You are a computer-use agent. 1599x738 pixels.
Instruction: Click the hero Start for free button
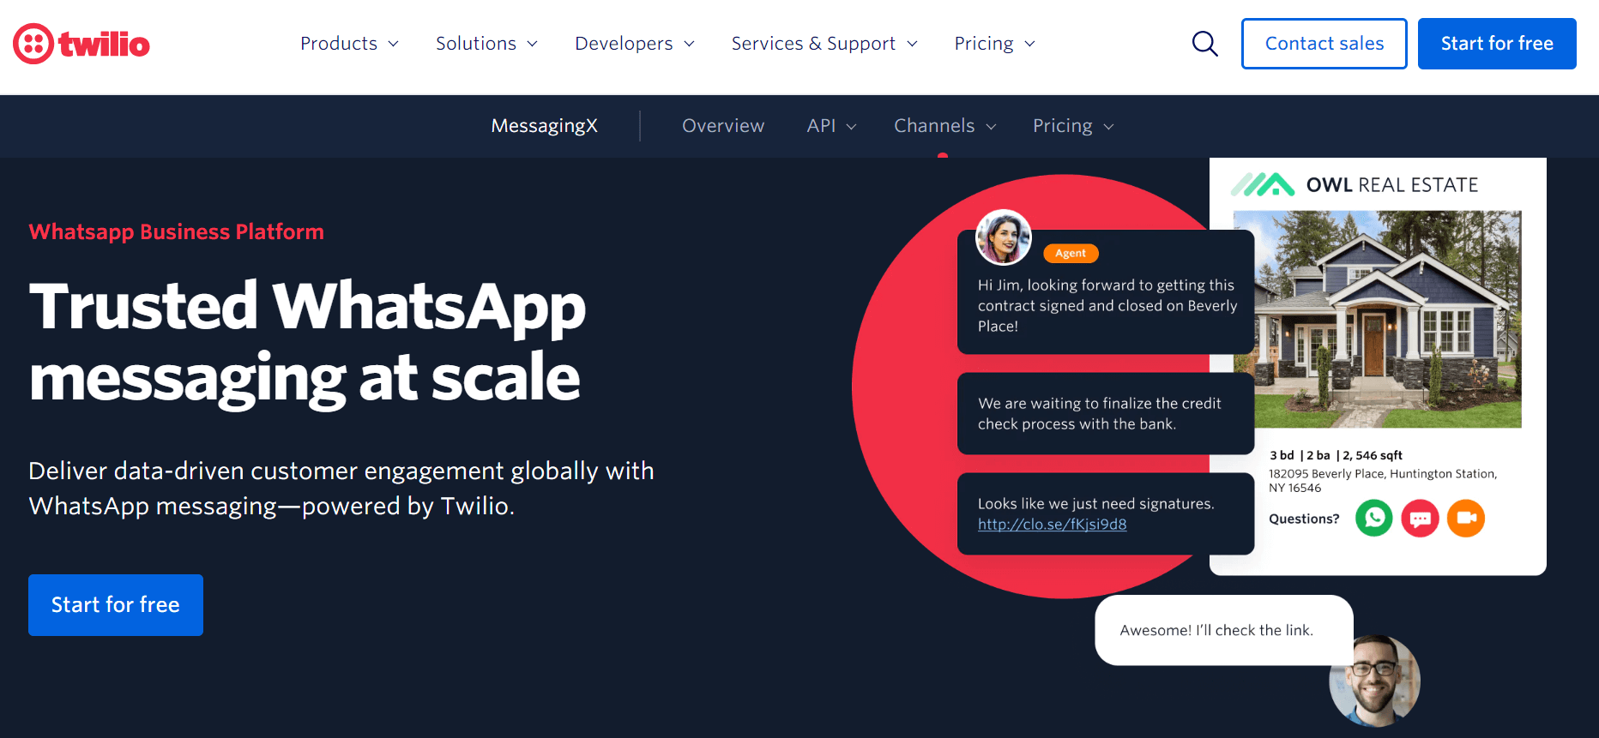pos(116,605)
